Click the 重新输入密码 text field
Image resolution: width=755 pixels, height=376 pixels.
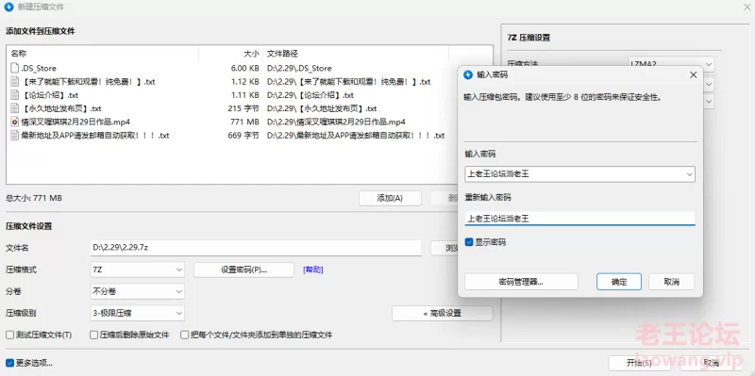pyautogui.click(x=580, y=219)
